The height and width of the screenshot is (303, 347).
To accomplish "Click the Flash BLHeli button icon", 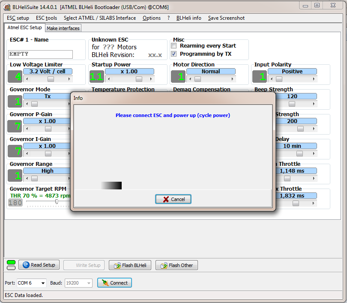I will [117, 265].
